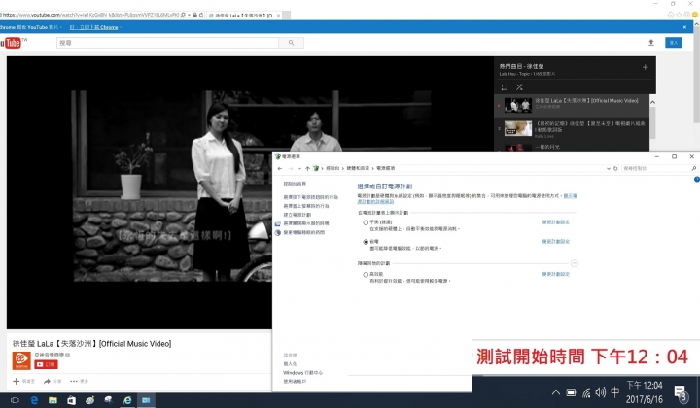Open 控制台首頁 link

click(x=295, y=184)
